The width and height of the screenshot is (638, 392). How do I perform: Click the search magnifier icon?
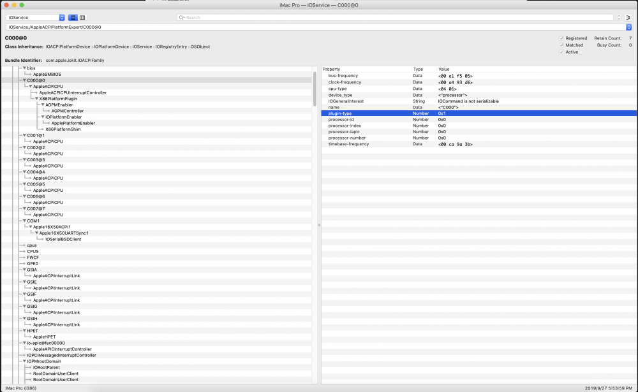[181, 17]
